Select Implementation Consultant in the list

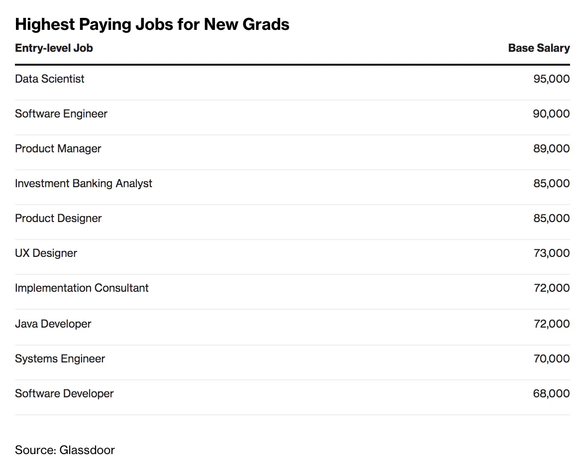[x=82, y=288]
